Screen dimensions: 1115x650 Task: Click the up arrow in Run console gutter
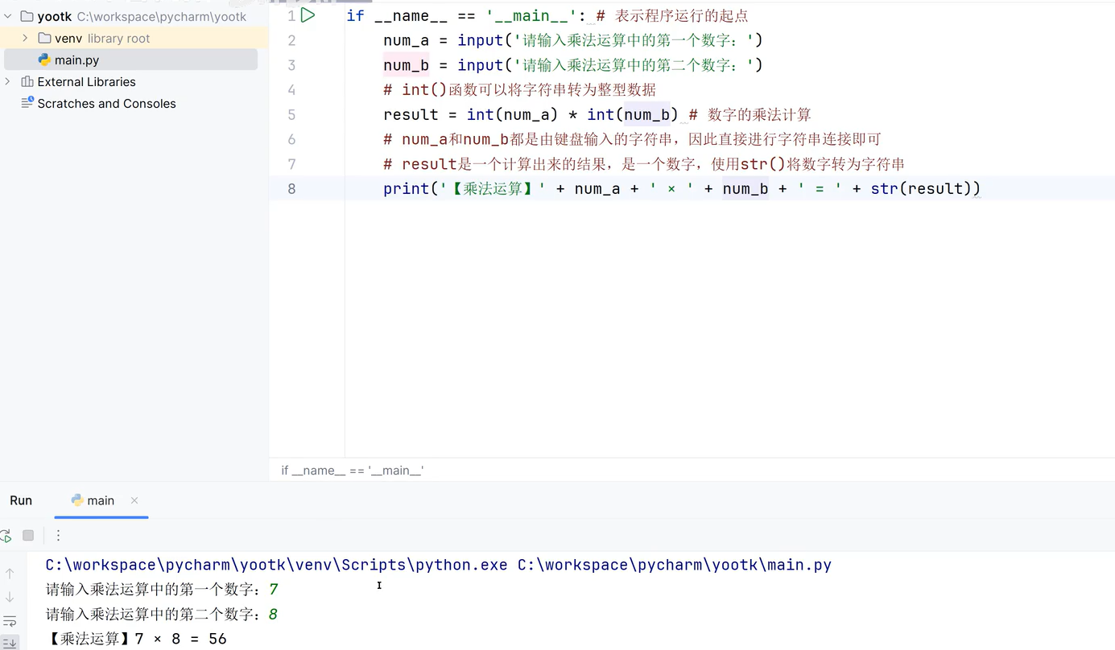pyautogui.click(x=10, y=574)
